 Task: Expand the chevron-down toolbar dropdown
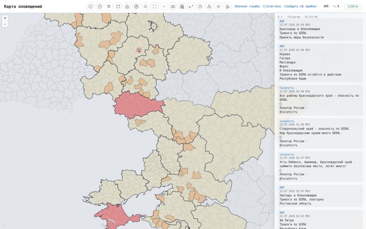point(164,7)
